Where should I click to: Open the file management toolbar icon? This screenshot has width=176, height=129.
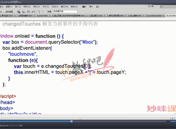click(x=28, y=11)
